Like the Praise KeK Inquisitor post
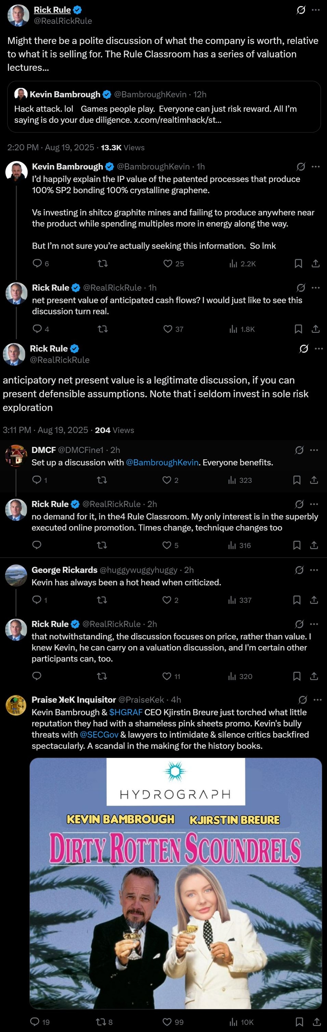Viewport: 327px width, 1032px height. tap(167, 1022)
